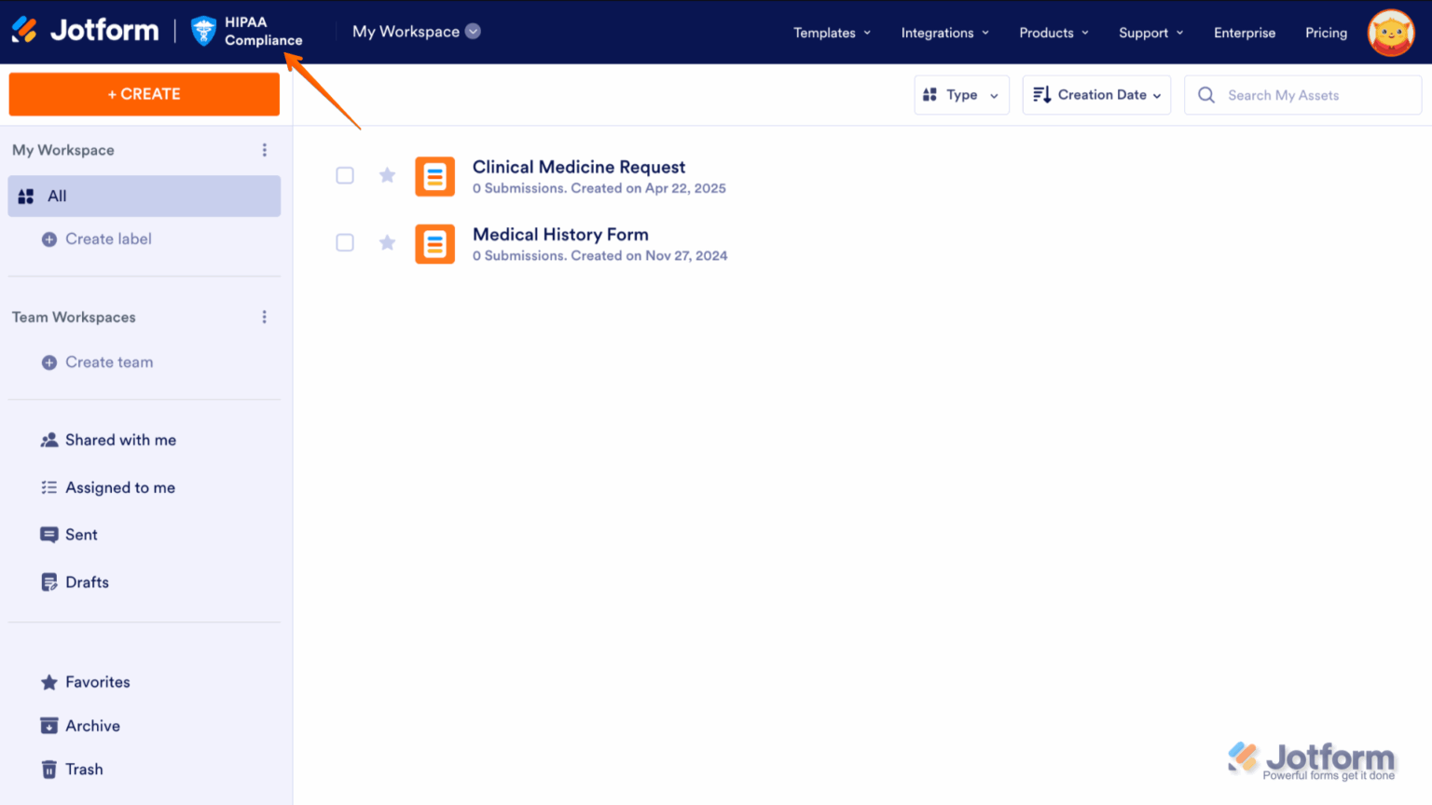Open the Sent section
The width and height of the screenshot is (1432, 805).
pyautogui.click(x=81, y=534)
